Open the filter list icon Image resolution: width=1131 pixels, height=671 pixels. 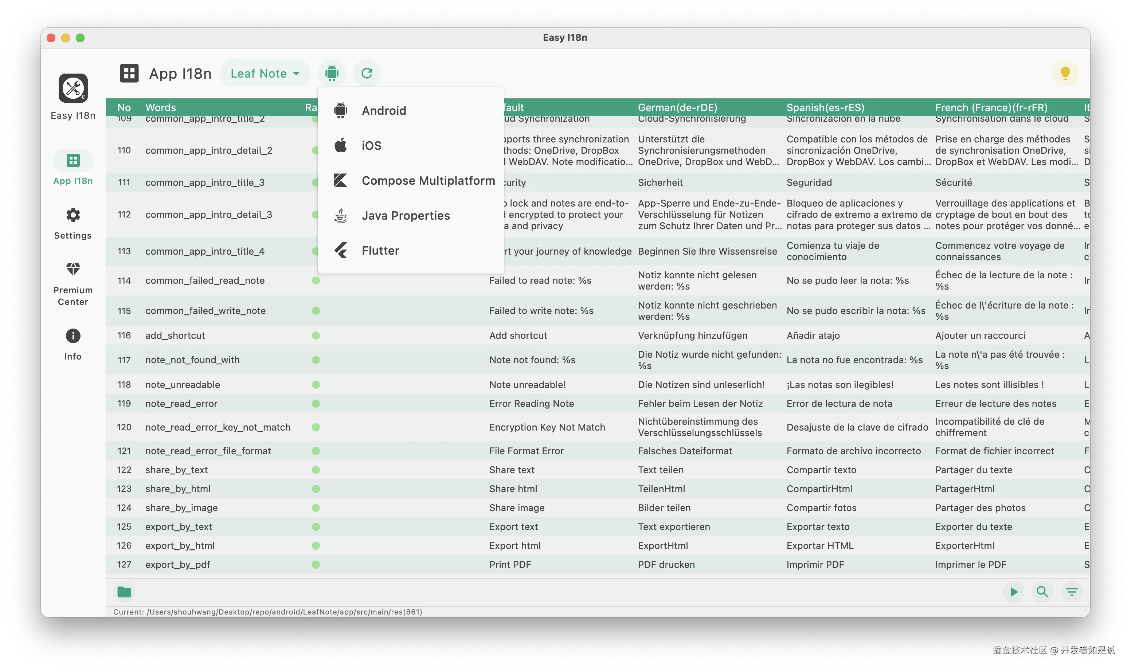1072,592
